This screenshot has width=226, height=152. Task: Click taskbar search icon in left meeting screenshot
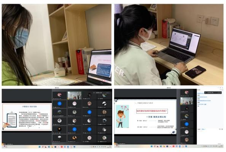point(43,147)
